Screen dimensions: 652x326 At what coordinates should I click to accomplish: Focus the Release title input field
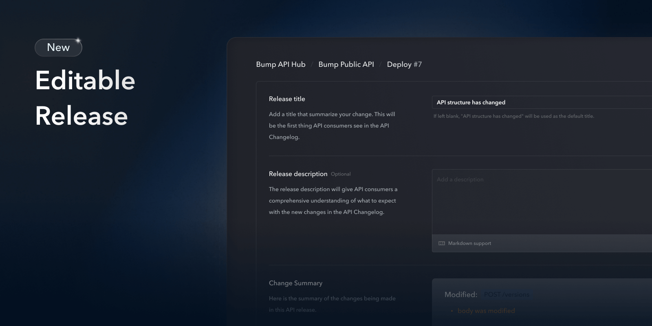542,102
